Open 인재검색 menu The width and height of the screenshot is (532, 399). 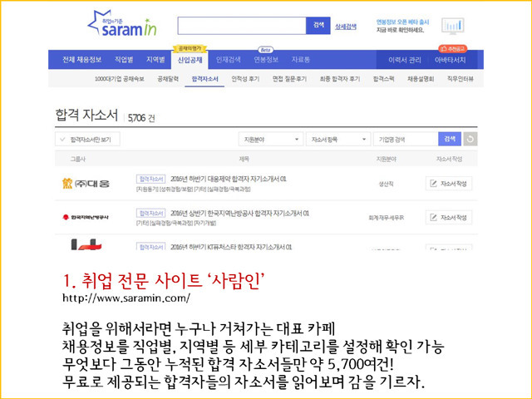coord(229,60)
